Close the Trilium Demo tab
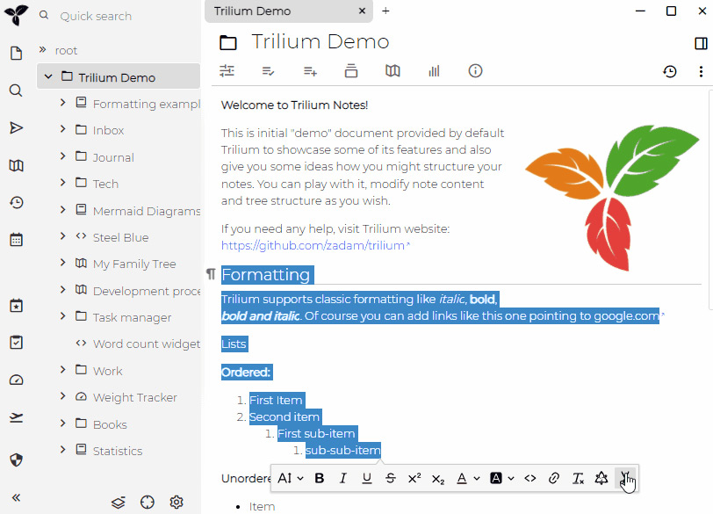Image resolution: width=713 pixels, height=514 pixels. tap(362, 11)
